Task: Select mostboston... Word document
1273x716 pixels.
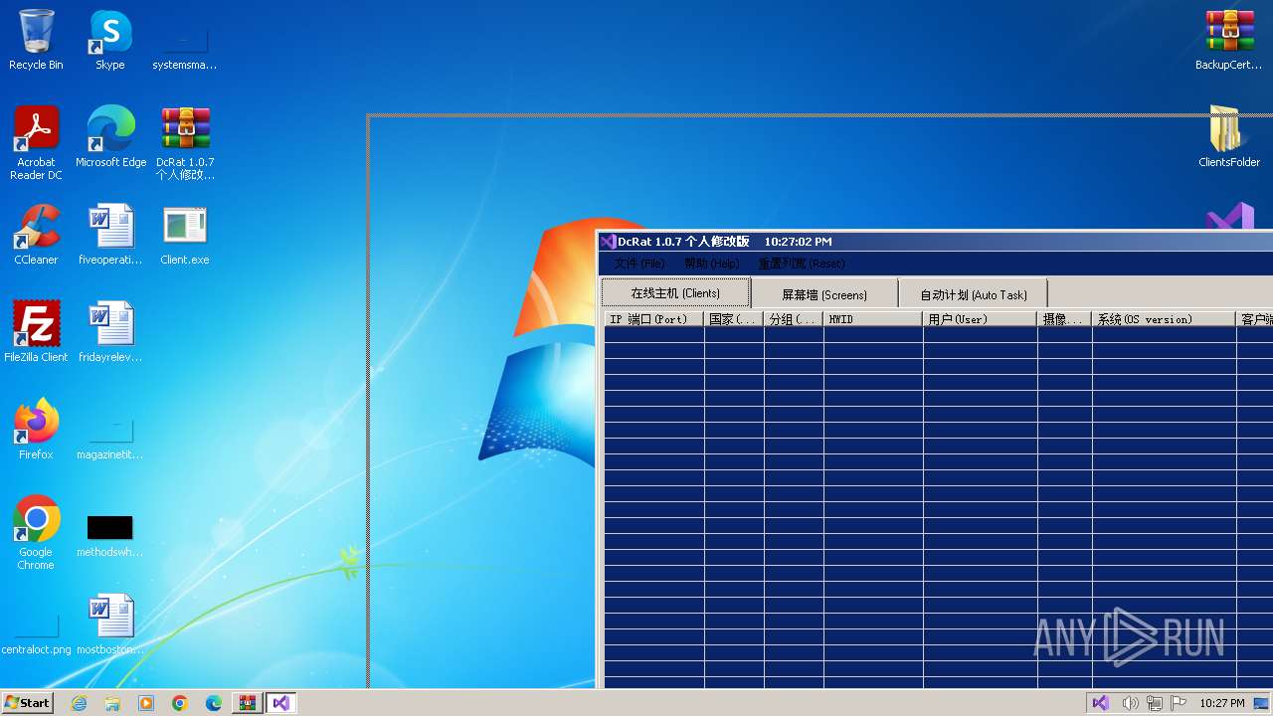Action: pyautogui.click(x=110, y=624)
